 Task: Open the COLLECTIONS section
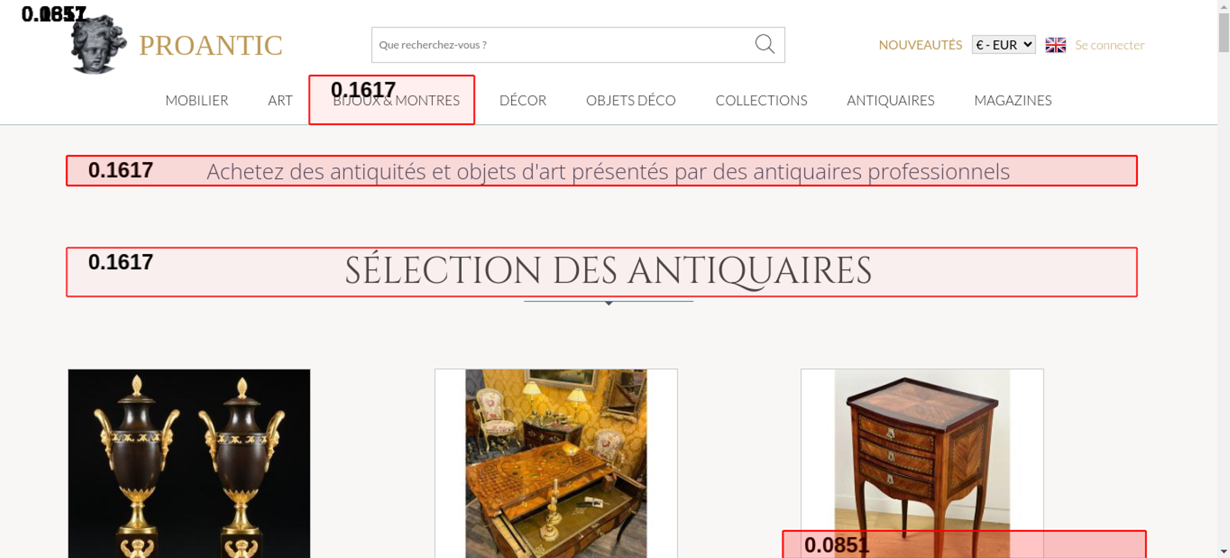click(x=761, y=100)
